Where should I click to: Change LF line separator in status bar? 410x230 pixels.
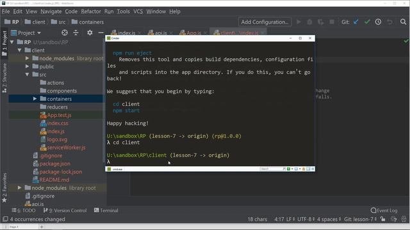click(x=290, y=219)
